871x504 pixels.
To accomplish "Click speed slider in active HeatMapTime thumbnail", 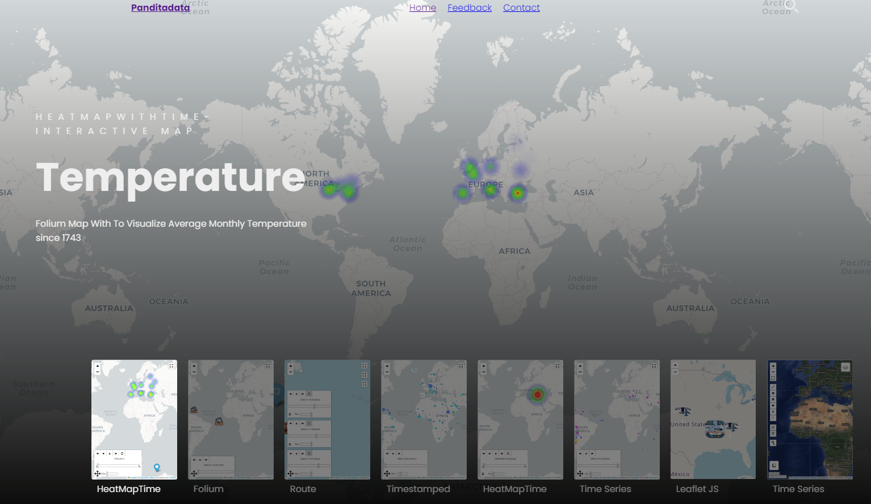I will pos(112,474).
